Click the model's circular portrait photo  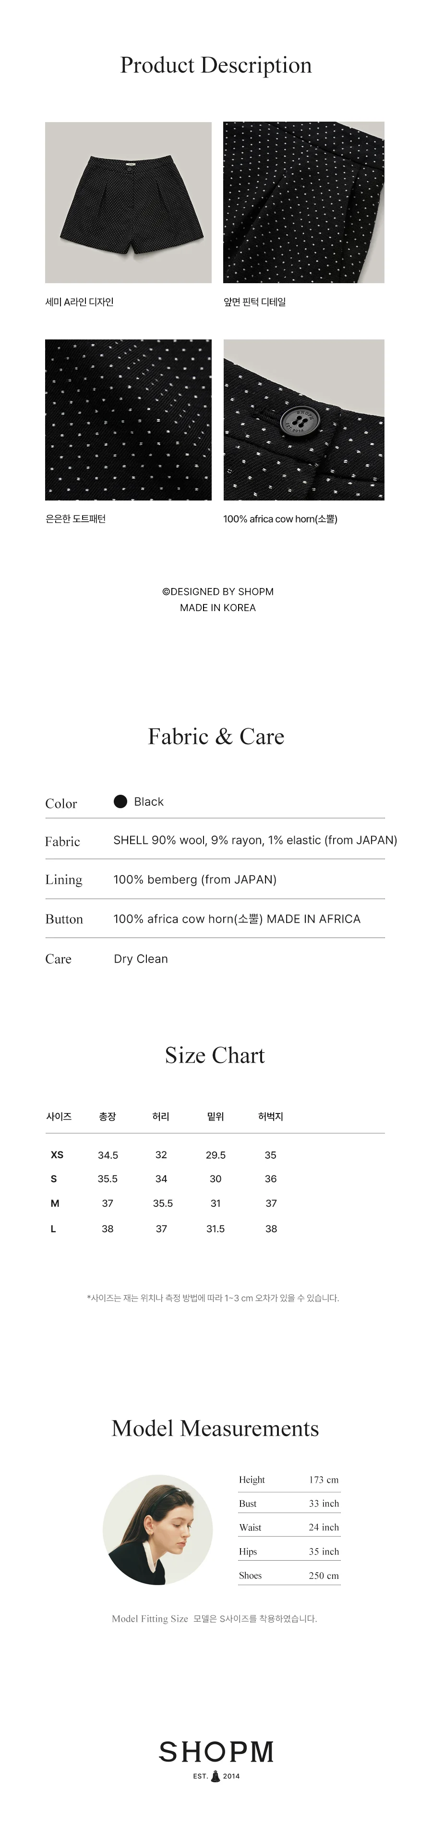pyautogui.click(x=157, y=1530)
